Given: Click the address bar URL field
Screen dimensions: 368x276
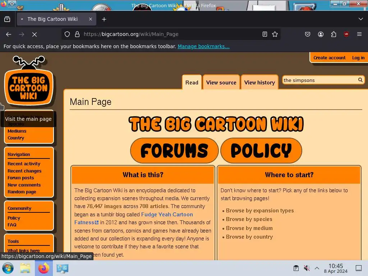Looking at the screenshot, I should pyautogui.click(x=171, y=34).
